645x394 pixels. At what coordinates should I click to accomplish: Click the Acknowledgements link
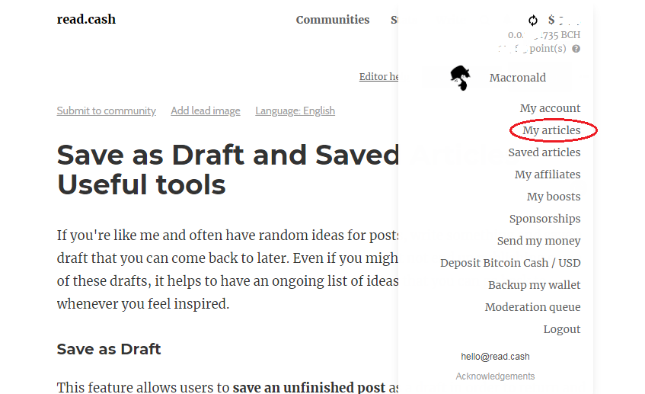[495, 376]
